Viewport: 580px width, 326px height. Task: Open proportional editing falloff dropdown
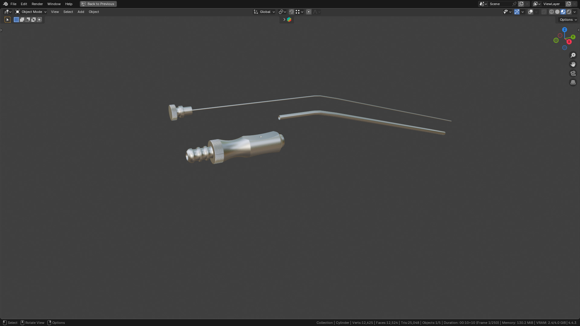tap(317, 12)
